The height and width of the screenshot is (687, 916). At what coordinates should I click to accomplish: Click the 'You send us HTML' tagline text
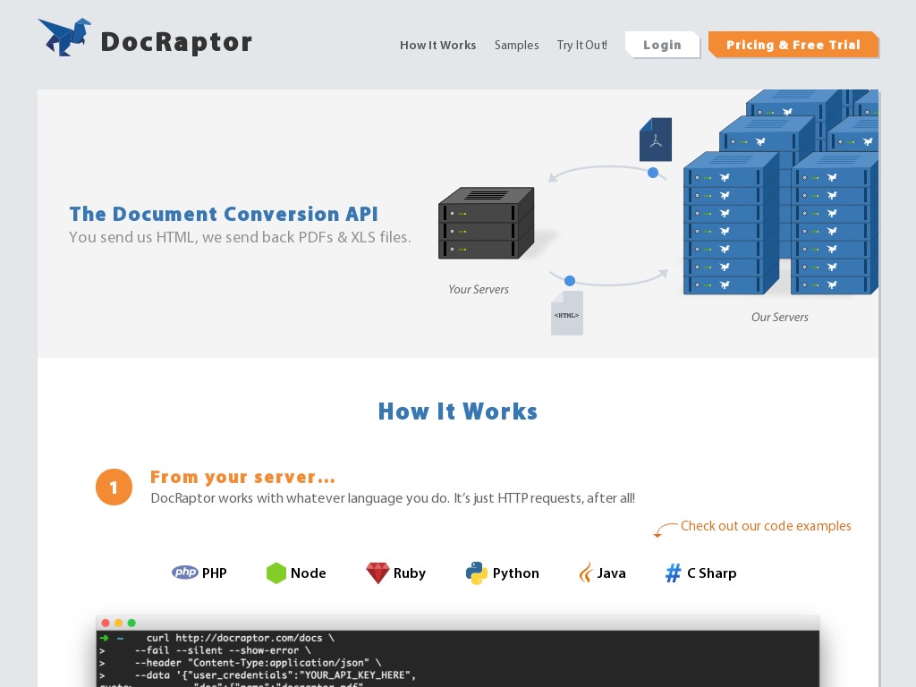point(240,237)
